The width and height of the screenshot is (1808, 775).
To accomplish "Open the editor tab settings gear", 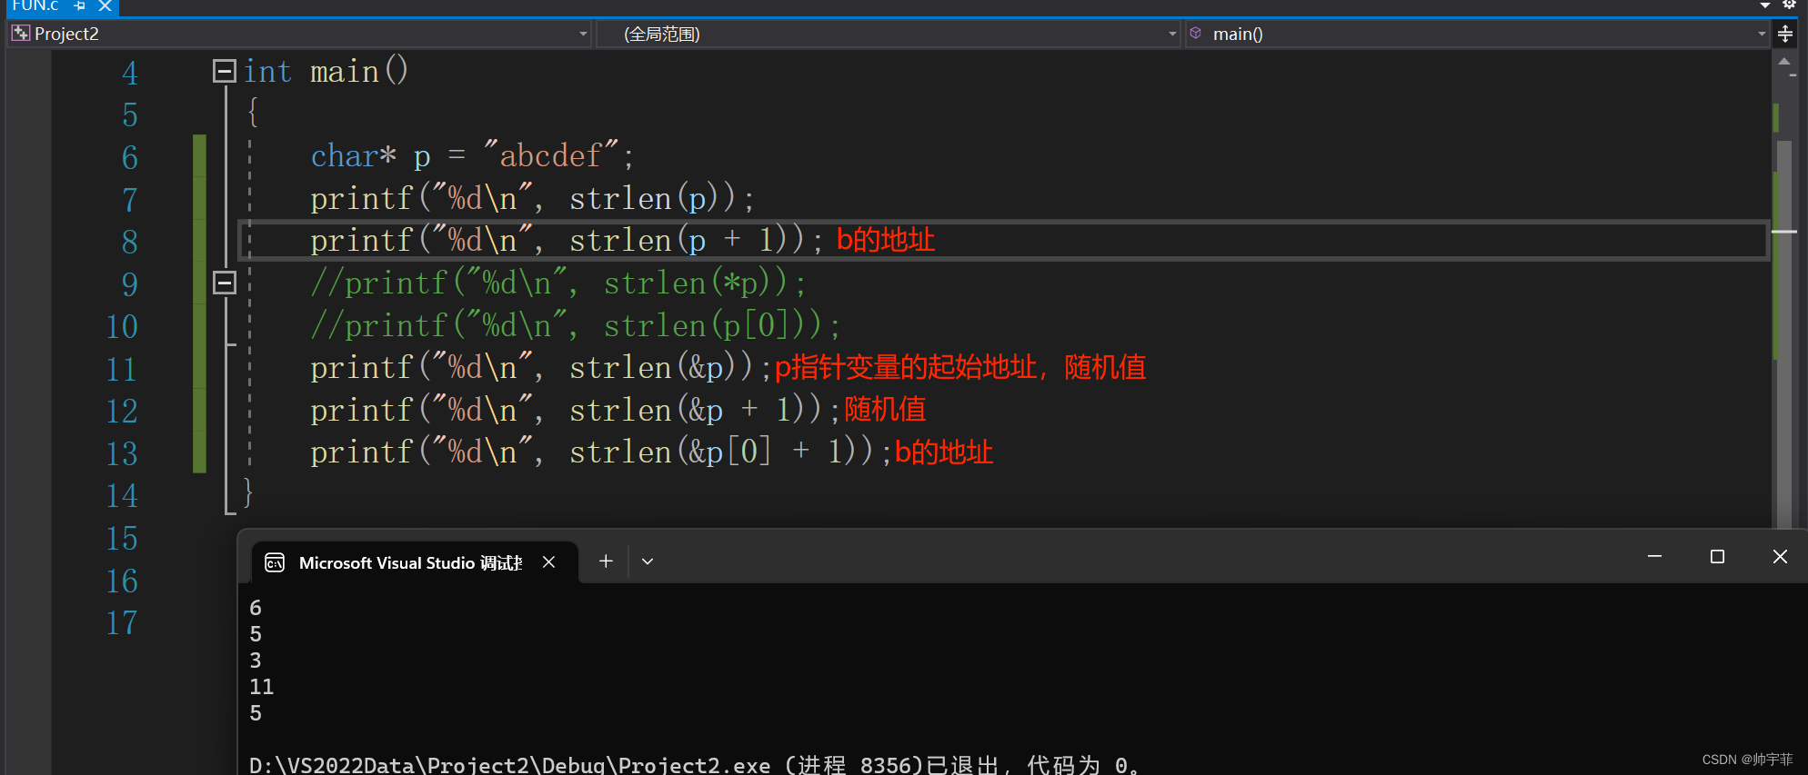I will (x=1789, y=5).
